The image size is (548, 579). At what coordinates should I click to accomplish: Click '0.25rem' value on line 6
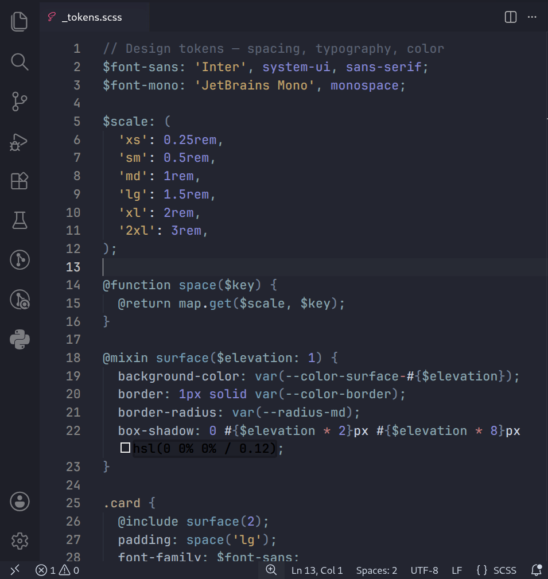pyautogui.click(x=190, y=140)
